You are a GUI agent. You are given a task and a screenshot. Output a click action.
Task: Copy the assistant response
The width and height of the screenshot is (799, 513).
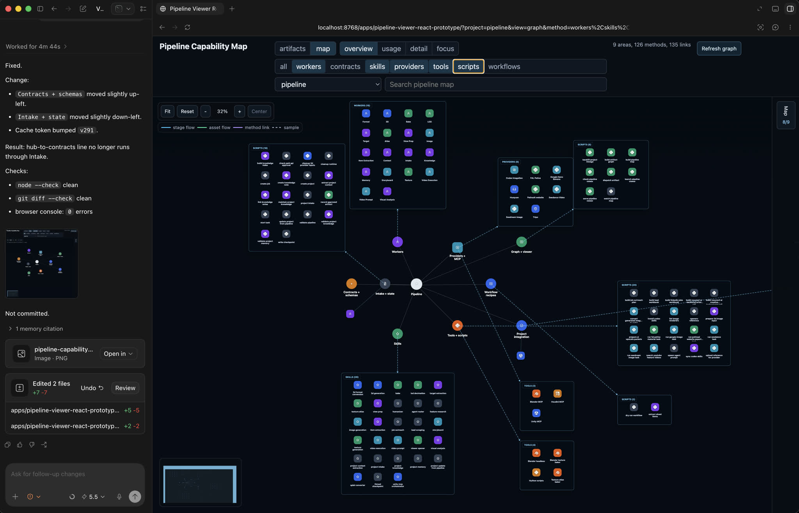(7, 445)
